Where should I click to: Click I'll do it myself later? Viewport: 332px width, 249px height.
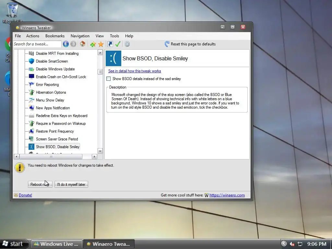coord(71,184)
